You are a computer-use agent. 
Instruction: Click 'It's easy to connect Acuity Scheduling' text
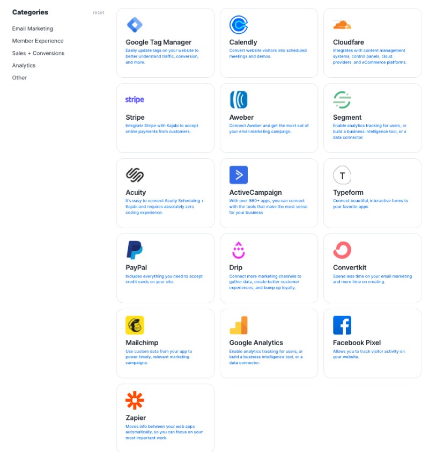[x=165, y=207]
